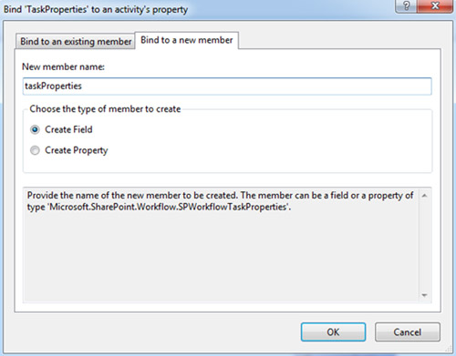Confirm the binding with OK
This screenshot has width=456, height=356.
coord(333,332)
